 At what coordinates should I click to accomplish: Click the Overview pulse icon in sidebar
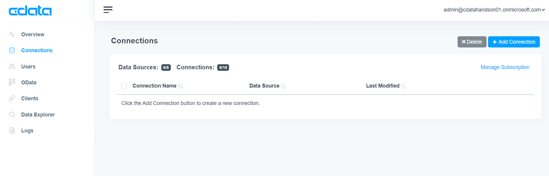12,34
